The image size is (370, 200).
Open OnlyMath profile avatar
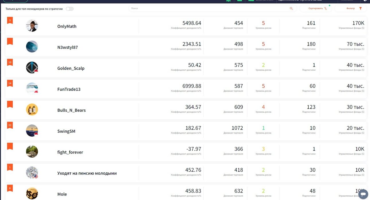[32, 26]
